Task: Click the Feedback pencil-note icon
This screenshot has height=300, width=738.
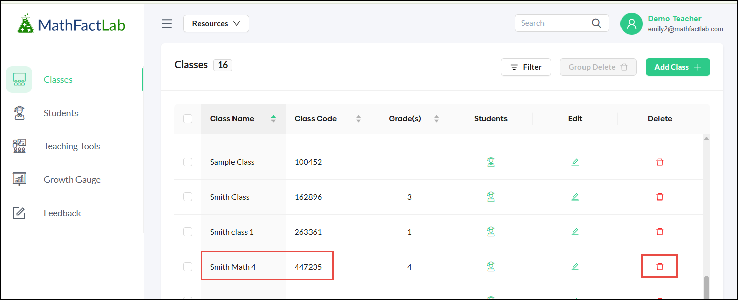Action: [x=19, y=213]
